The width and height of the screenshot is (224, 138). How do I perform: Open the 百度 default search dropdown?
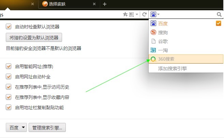16,127
